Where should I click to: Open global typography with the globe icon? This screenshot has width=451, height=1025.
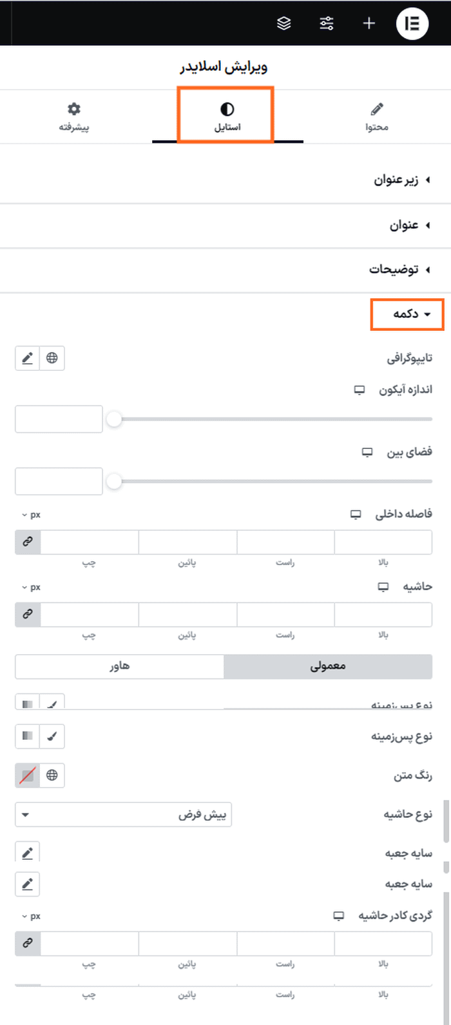(52, 358)
